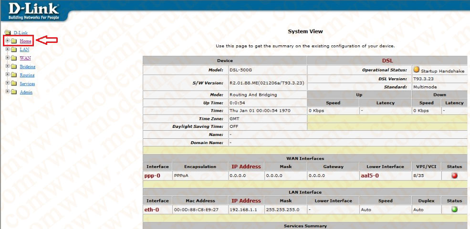Image resolution: width=470 pixels, height=229 pixels.
Task: Open the Bridging link
Action: point(28,66)
